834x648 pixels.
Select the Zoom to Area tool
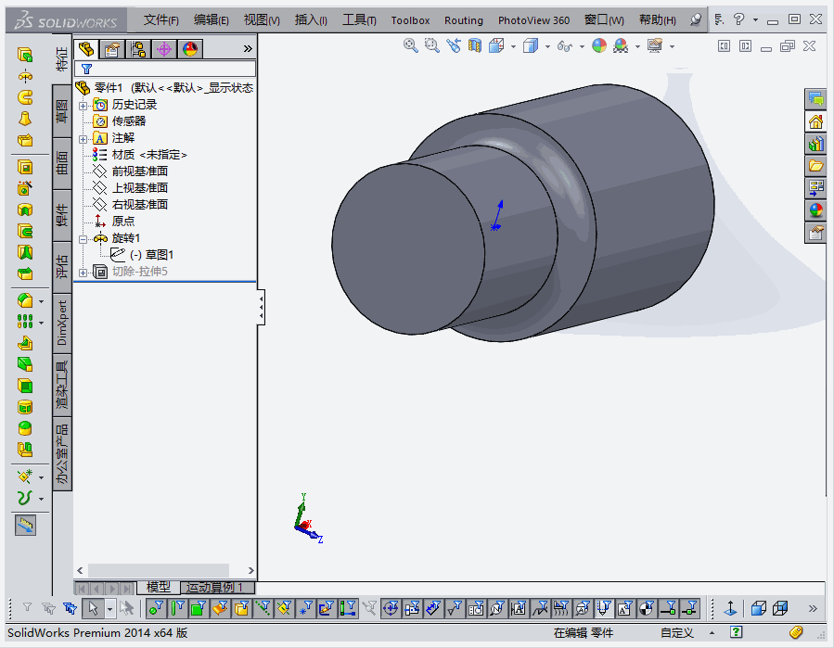tap(432, 45)
